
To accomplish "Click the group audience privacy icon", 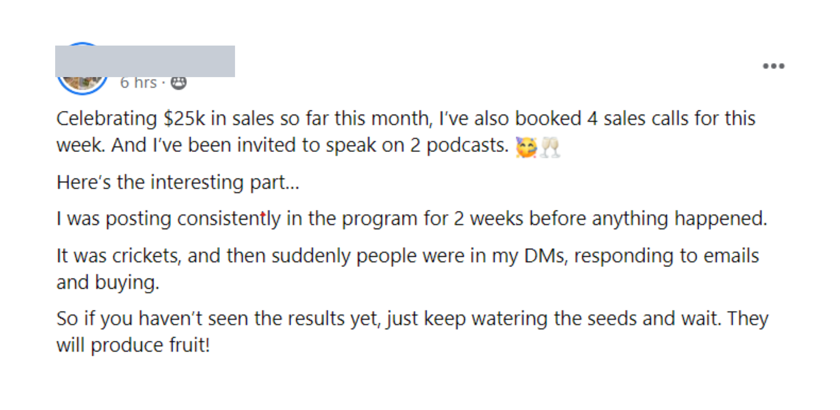I will [x=178, y=82].
